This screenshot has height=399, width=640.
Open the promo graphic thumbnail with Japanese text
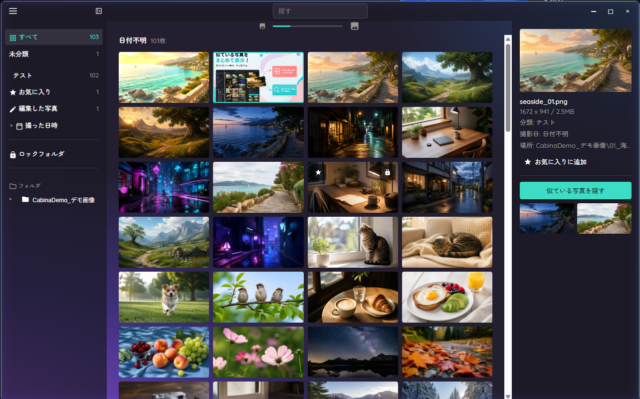(x=258, y=77)
